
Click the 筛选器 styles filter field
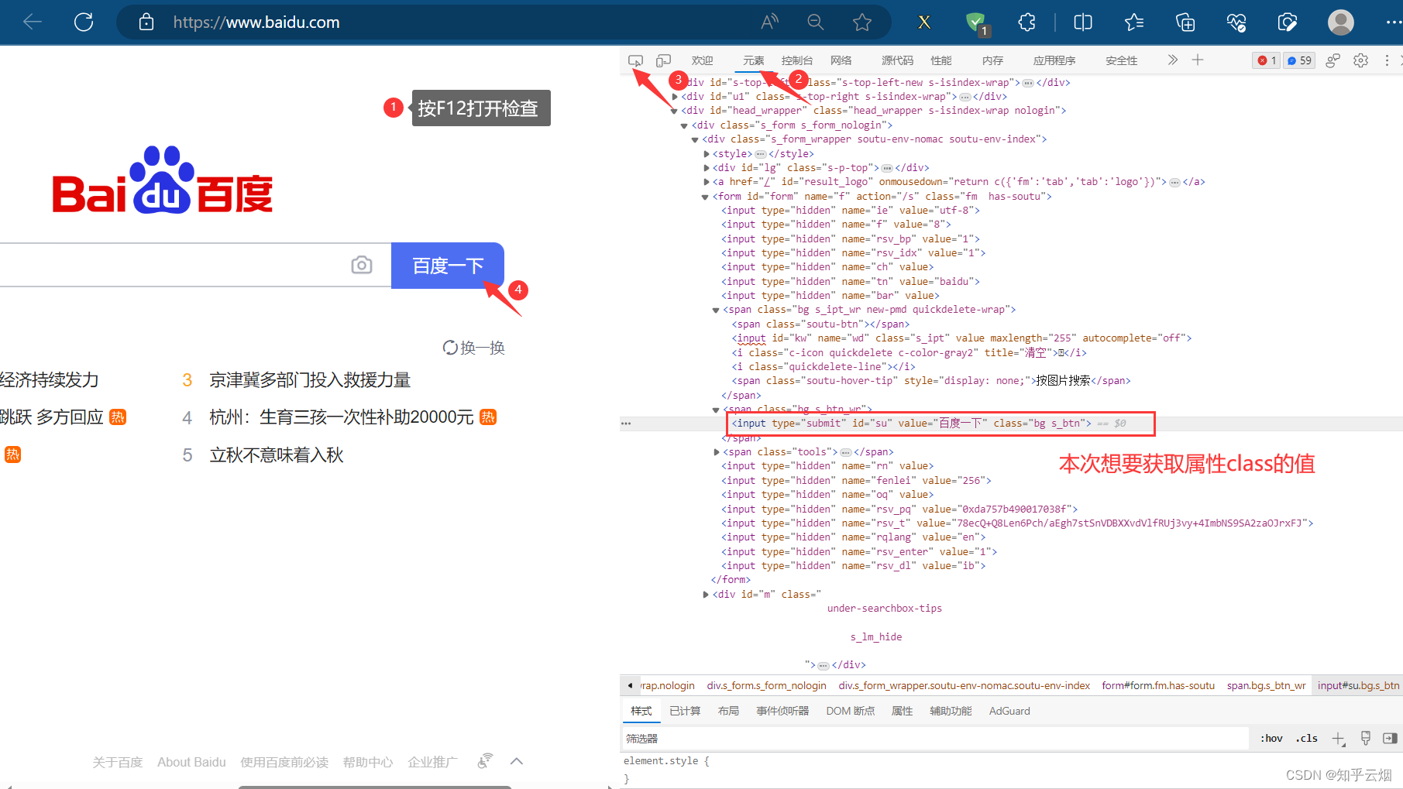click(x=936, y=739)
